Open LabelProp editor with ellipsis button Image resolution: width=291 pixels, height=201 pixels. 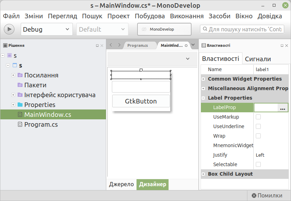tap(283, 108)
